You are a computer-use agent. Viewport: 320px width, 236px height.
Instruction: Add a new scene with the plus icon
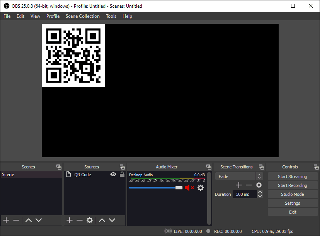coord(6,220)
